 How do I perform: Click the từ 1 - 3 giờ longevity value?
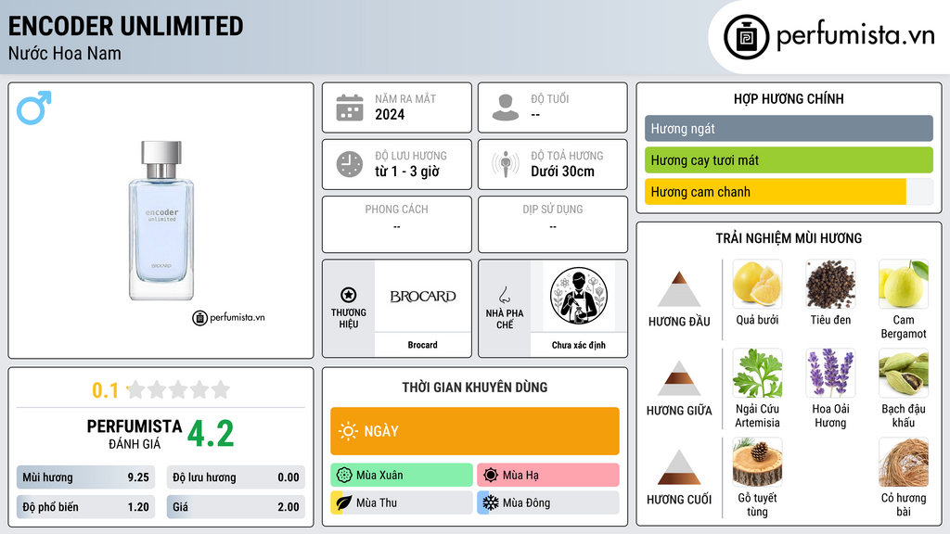[x=407, y=172]
